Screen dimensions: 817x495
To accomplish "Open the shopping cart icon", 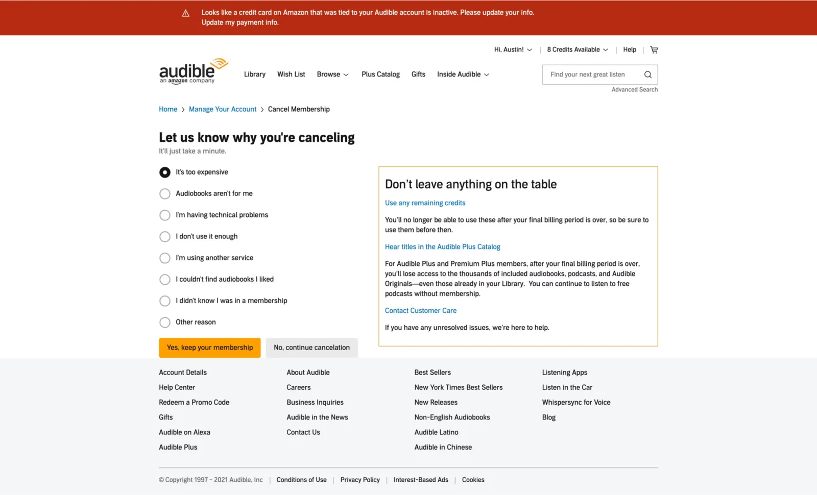I will pyautogui.click(x=654, y=49).
